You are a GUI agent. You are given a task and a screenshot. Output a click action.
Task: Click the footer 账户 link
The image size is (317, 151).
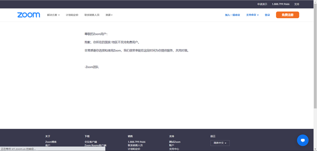coord(172,146)
